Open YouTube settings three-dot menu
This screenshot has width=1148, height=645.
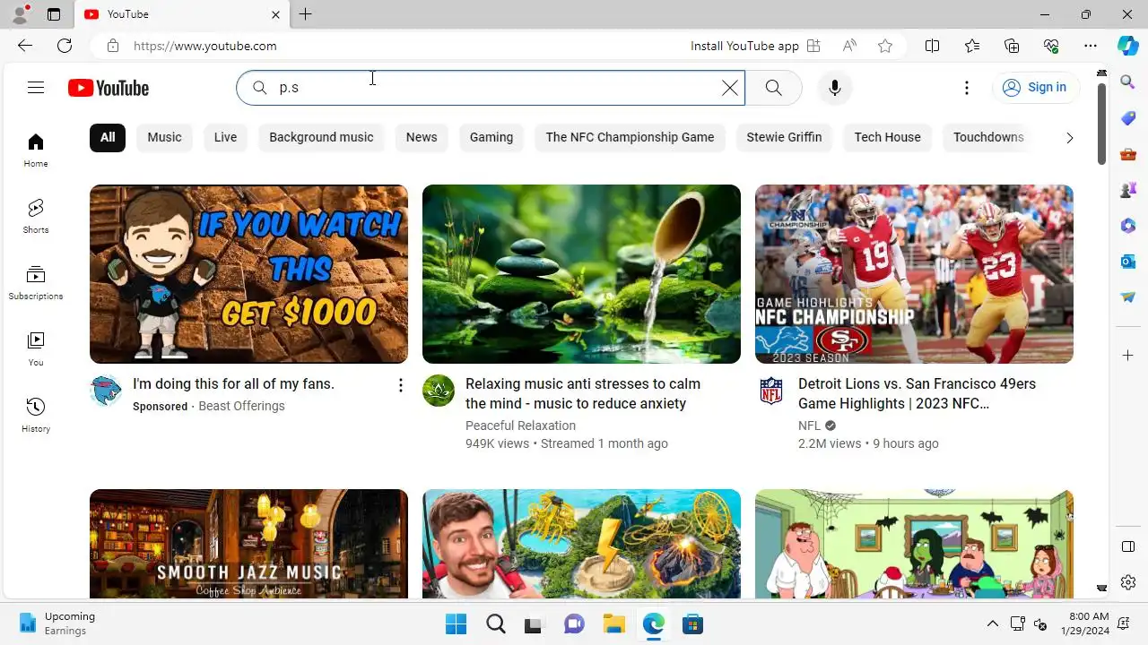click(x=967, y=88)
